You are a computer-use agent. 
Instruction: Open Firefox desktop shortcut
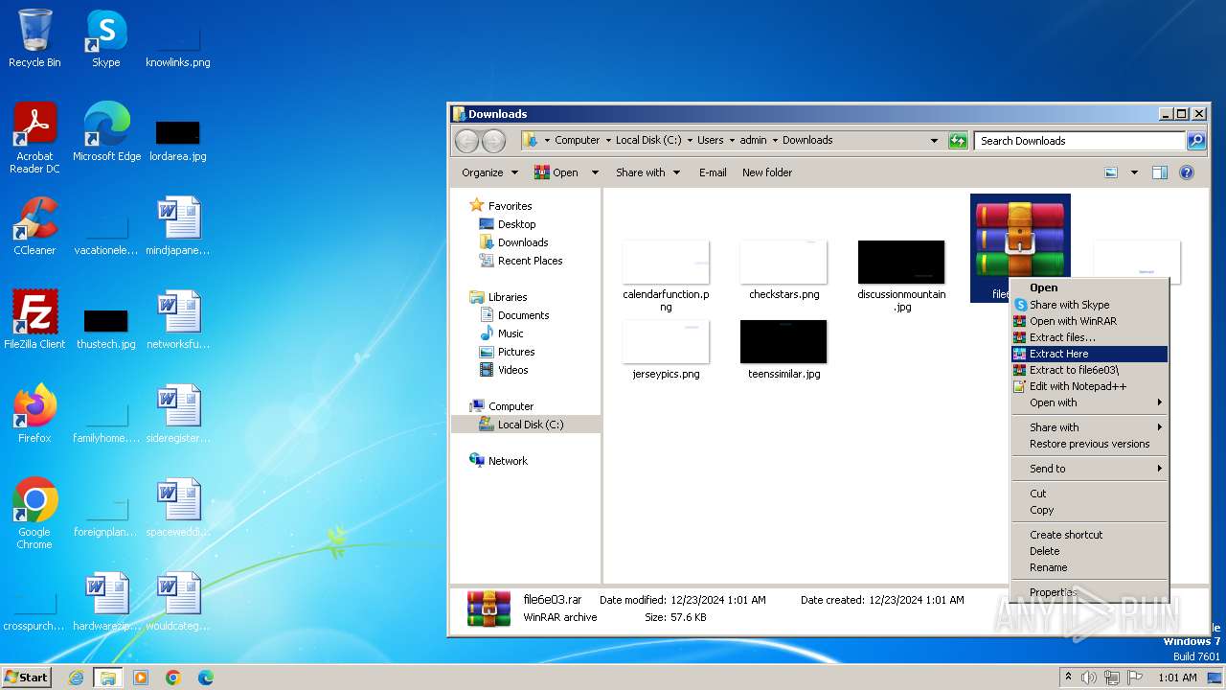34,414
